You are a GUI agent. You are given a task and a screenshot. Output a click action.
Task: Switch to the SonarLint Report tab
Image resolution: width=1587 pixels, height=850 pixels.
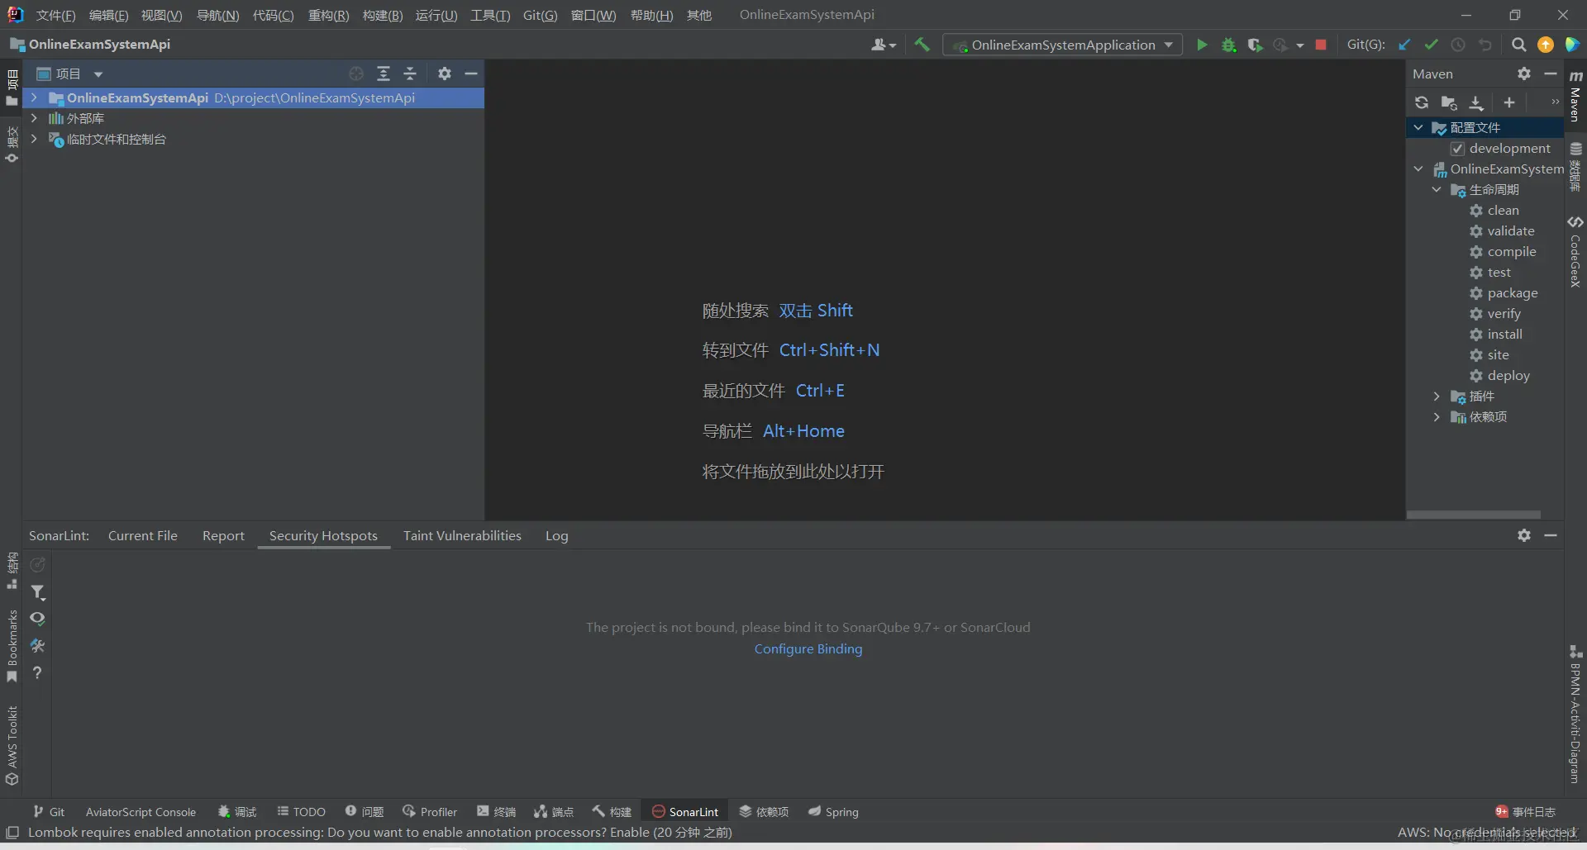pyautogui.click(x=223, y=535)
